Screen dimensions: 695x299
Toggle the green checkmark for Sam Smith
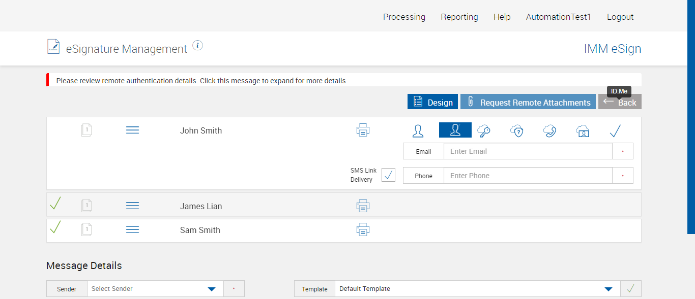tap(55, 228)
